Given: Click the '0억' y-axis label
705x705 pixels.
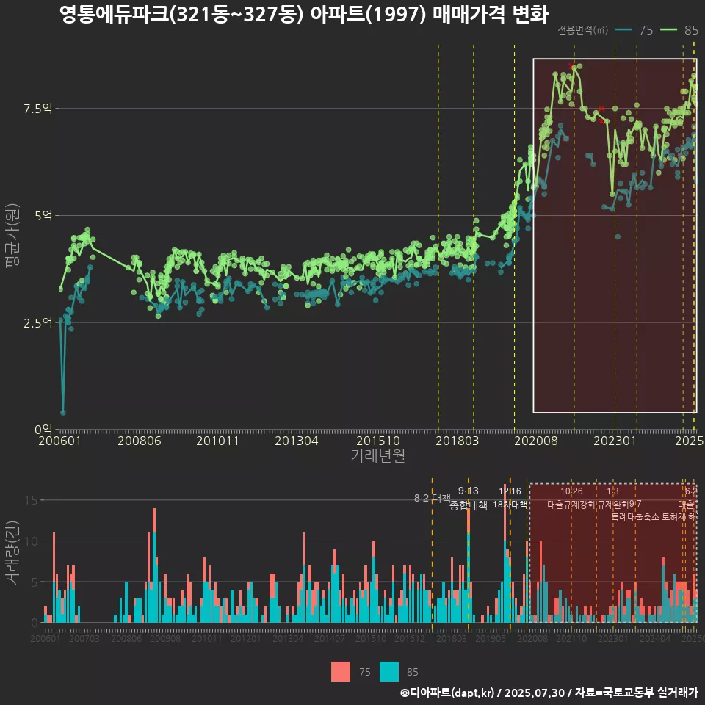Looking at the screenshot, I should [43, 430].
